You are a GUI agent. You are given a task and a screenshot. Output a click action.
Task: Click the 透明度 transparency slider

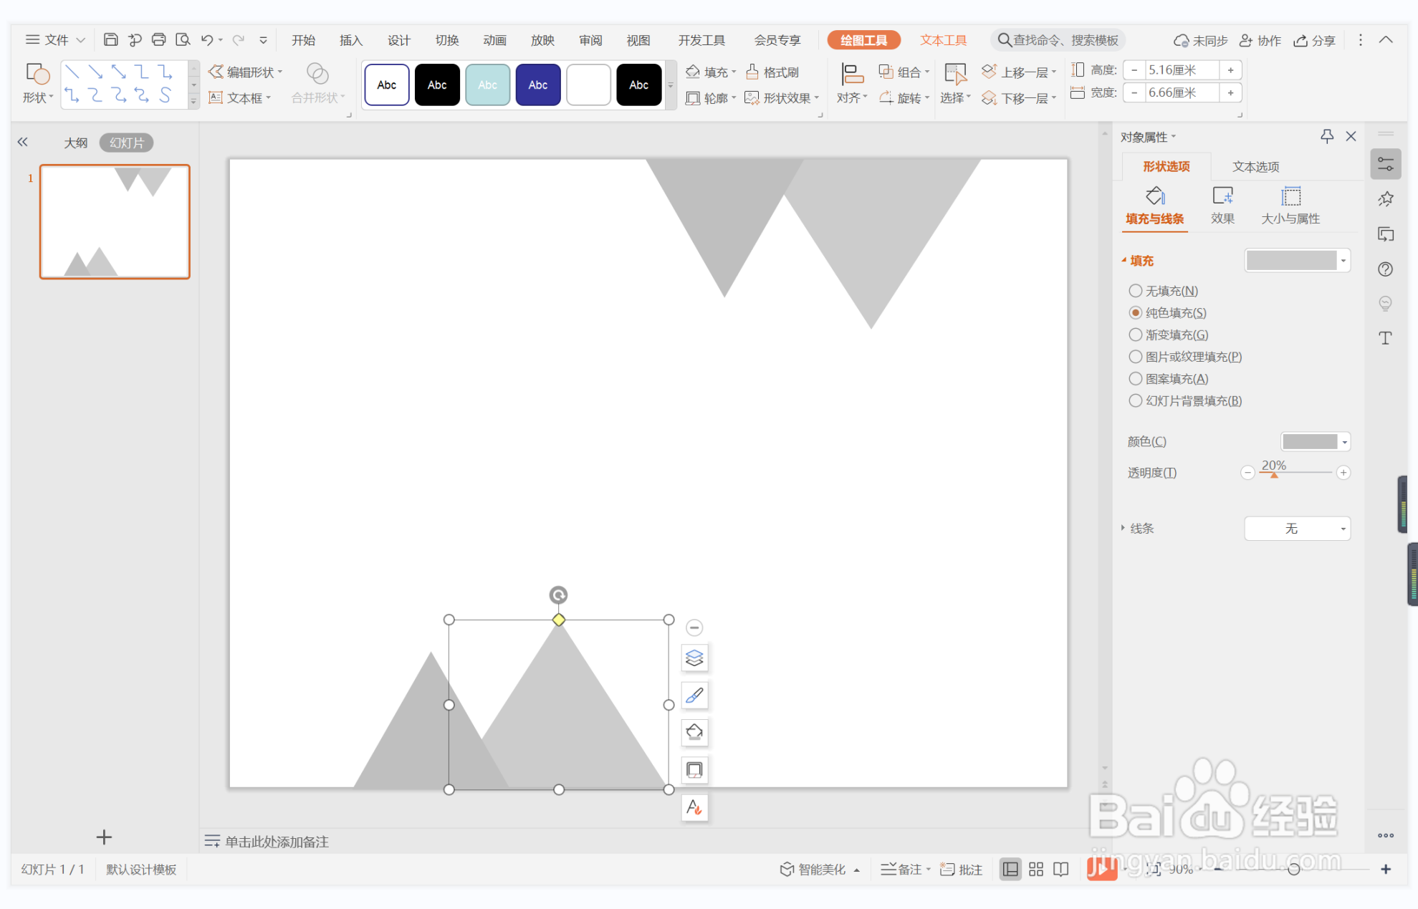point(1295,473)
